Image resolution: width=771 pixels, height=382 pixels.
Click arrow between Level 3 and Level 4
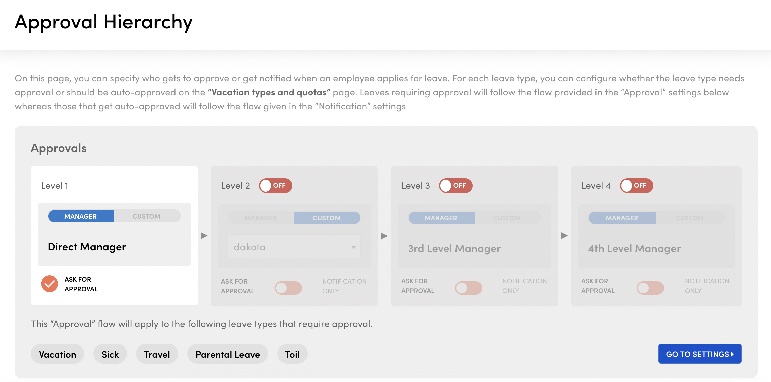[564, 236]
